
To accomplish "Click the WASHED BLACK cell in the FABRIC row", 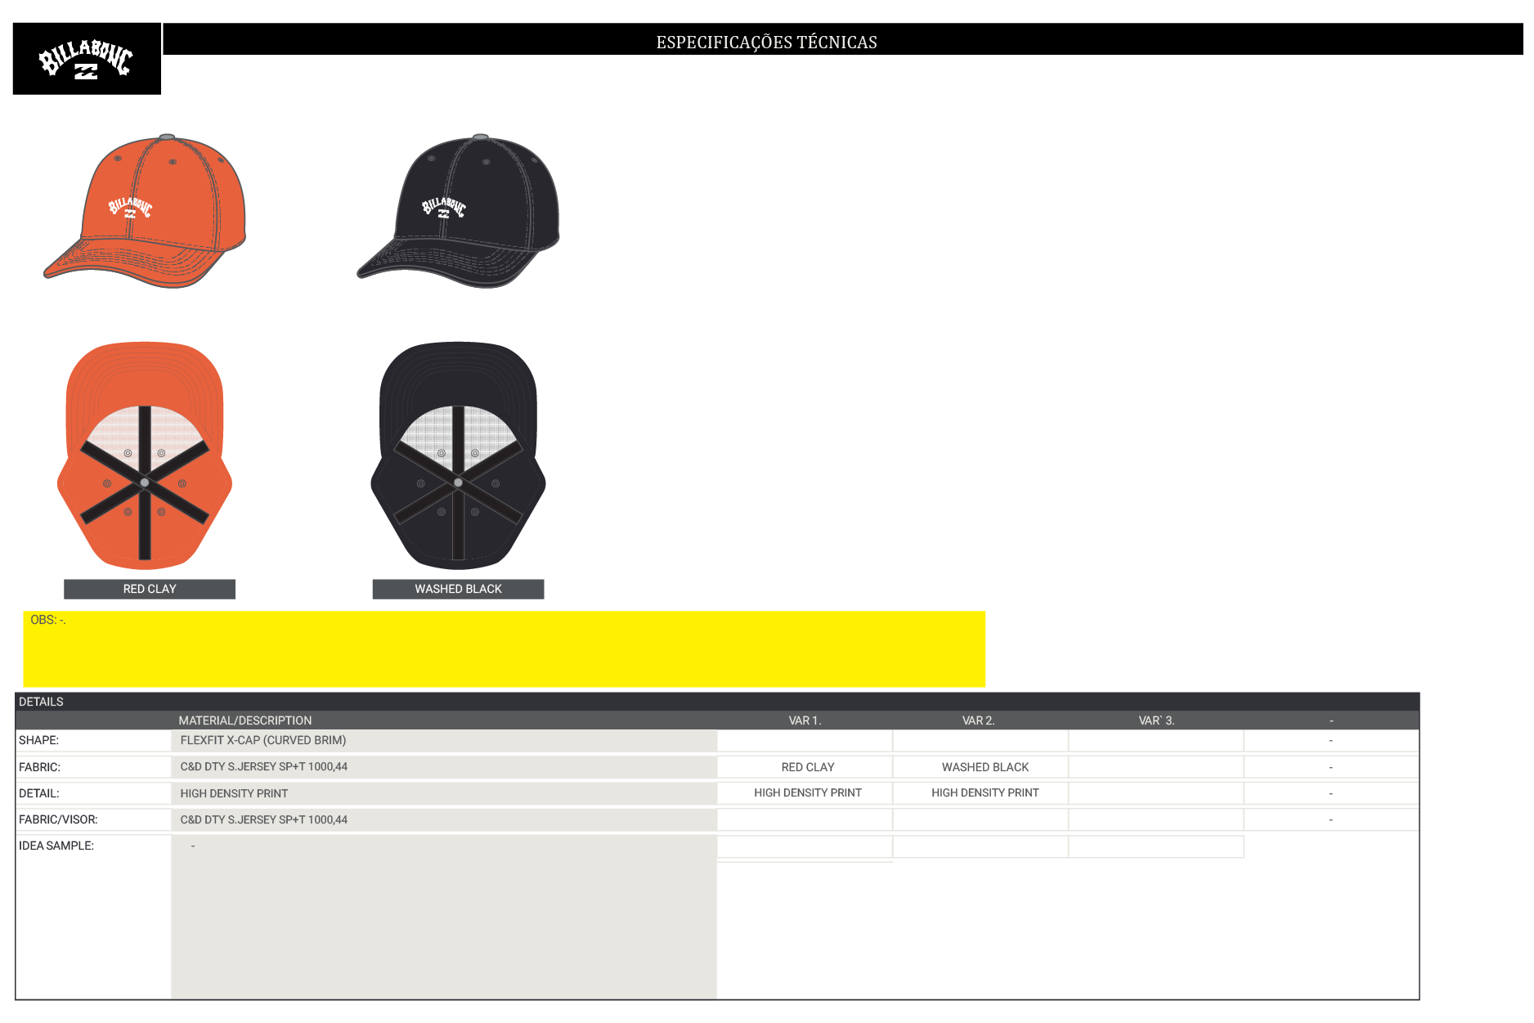I will pyautogui.click(x=981, y=767).
